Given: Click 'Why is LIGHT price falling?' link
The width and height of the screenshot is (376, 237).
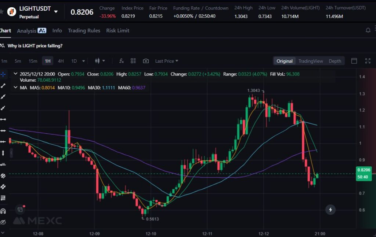Looking at the screenshot, I should tap(35, 46).
